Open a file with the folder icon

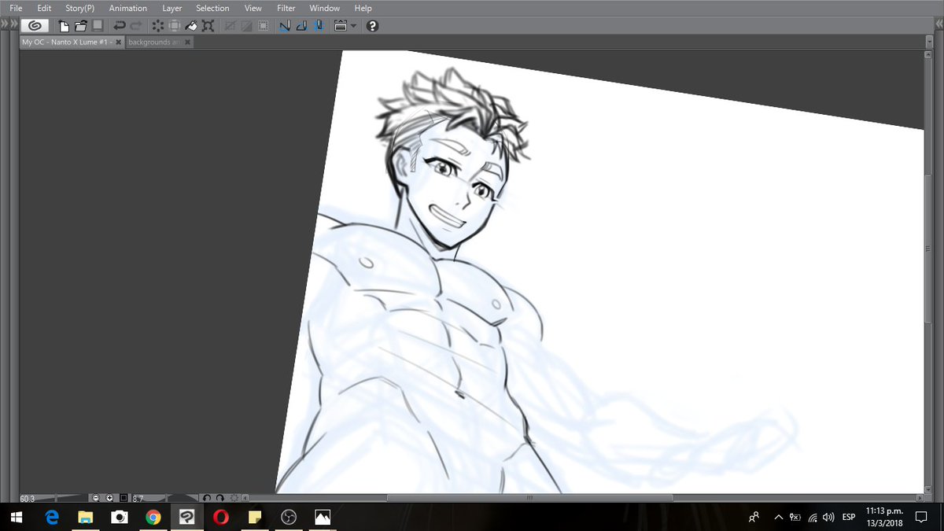tap(80, 25)
